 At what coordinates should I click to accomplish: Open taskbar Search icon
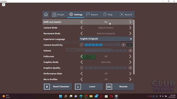tap(66, 96)
